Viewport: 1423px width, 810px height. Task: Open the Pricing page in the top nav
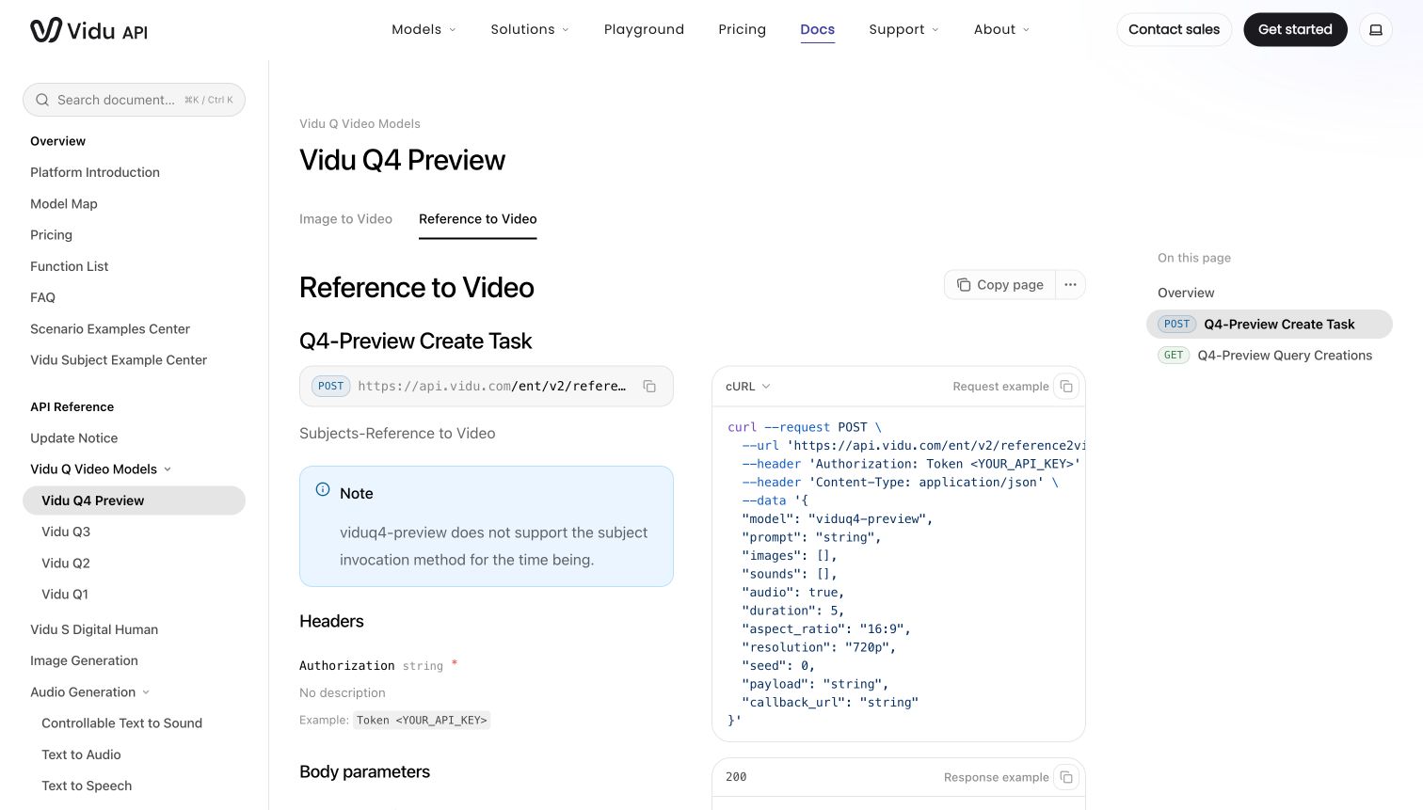tap(742, 30)
